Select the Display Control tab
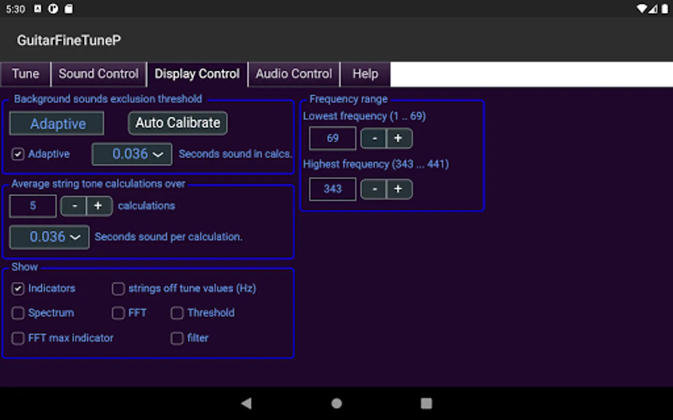The height and width of the screenshot is (420, 673). point(197,74)
